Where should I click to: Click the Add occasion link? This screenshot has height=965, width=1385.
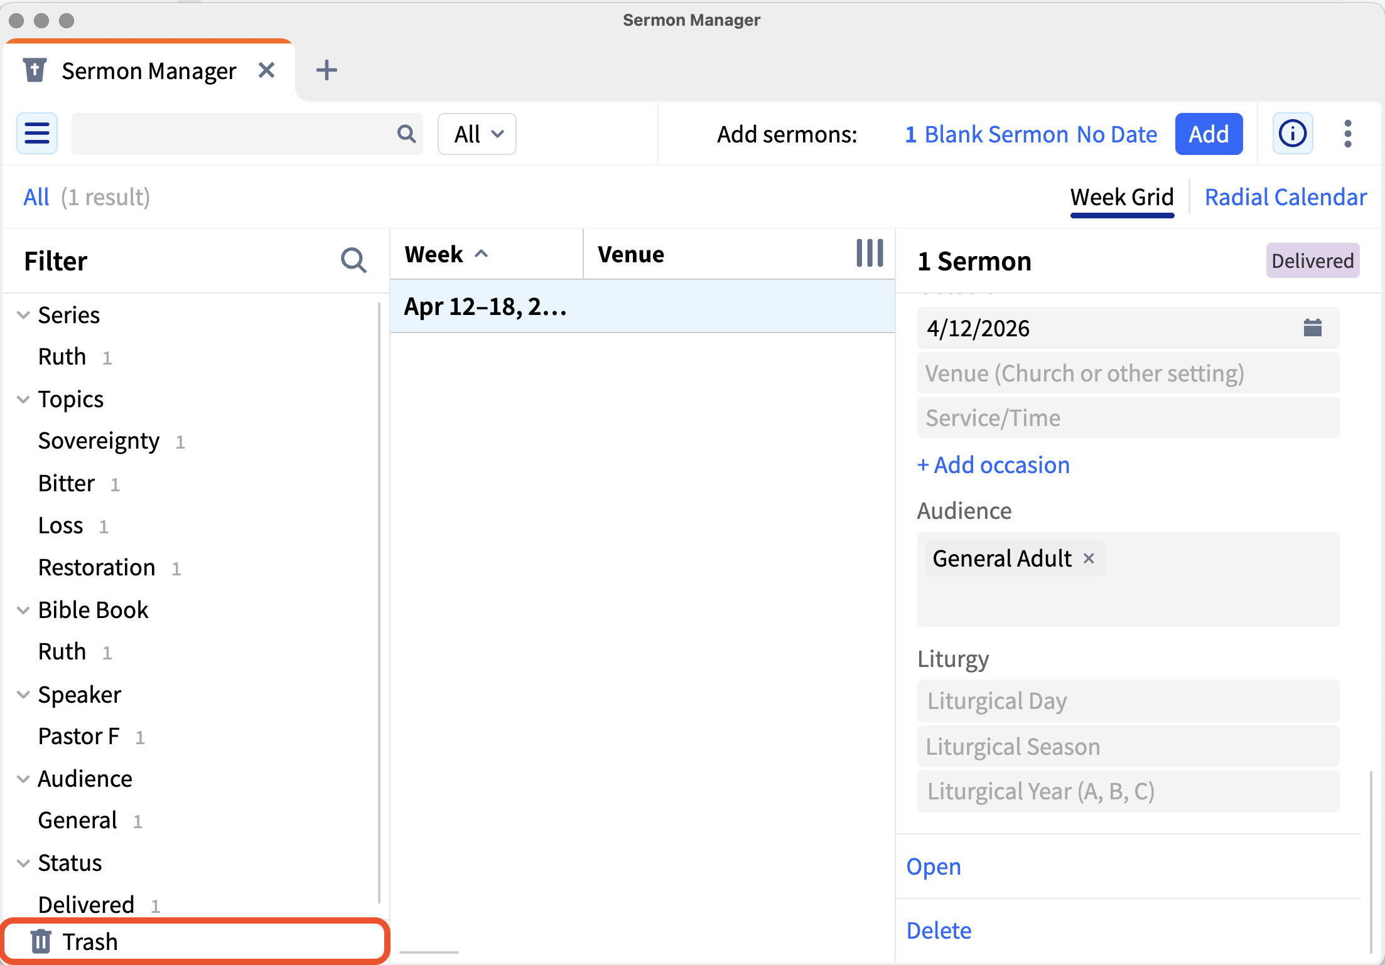click(x=993, y=465)
